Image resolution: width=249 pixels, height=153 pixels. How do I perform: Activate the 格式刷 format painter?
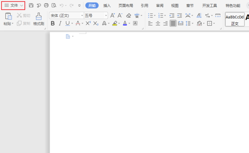pos(39,19)
